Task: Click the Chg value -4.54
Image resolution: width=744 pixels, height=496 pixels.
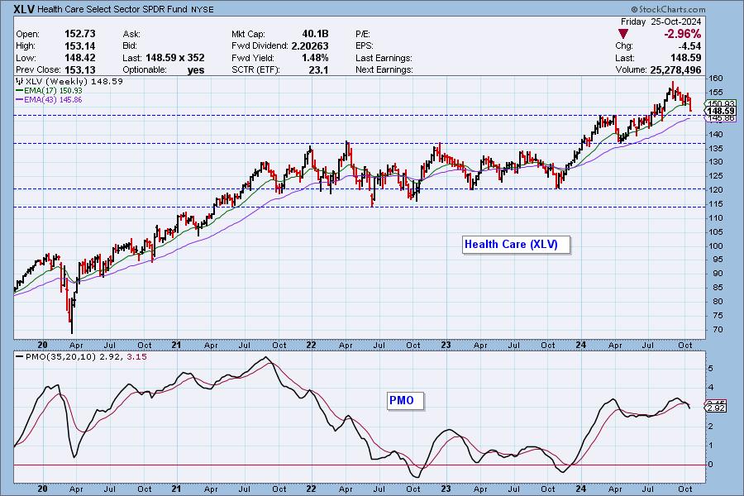Action: 689,46
